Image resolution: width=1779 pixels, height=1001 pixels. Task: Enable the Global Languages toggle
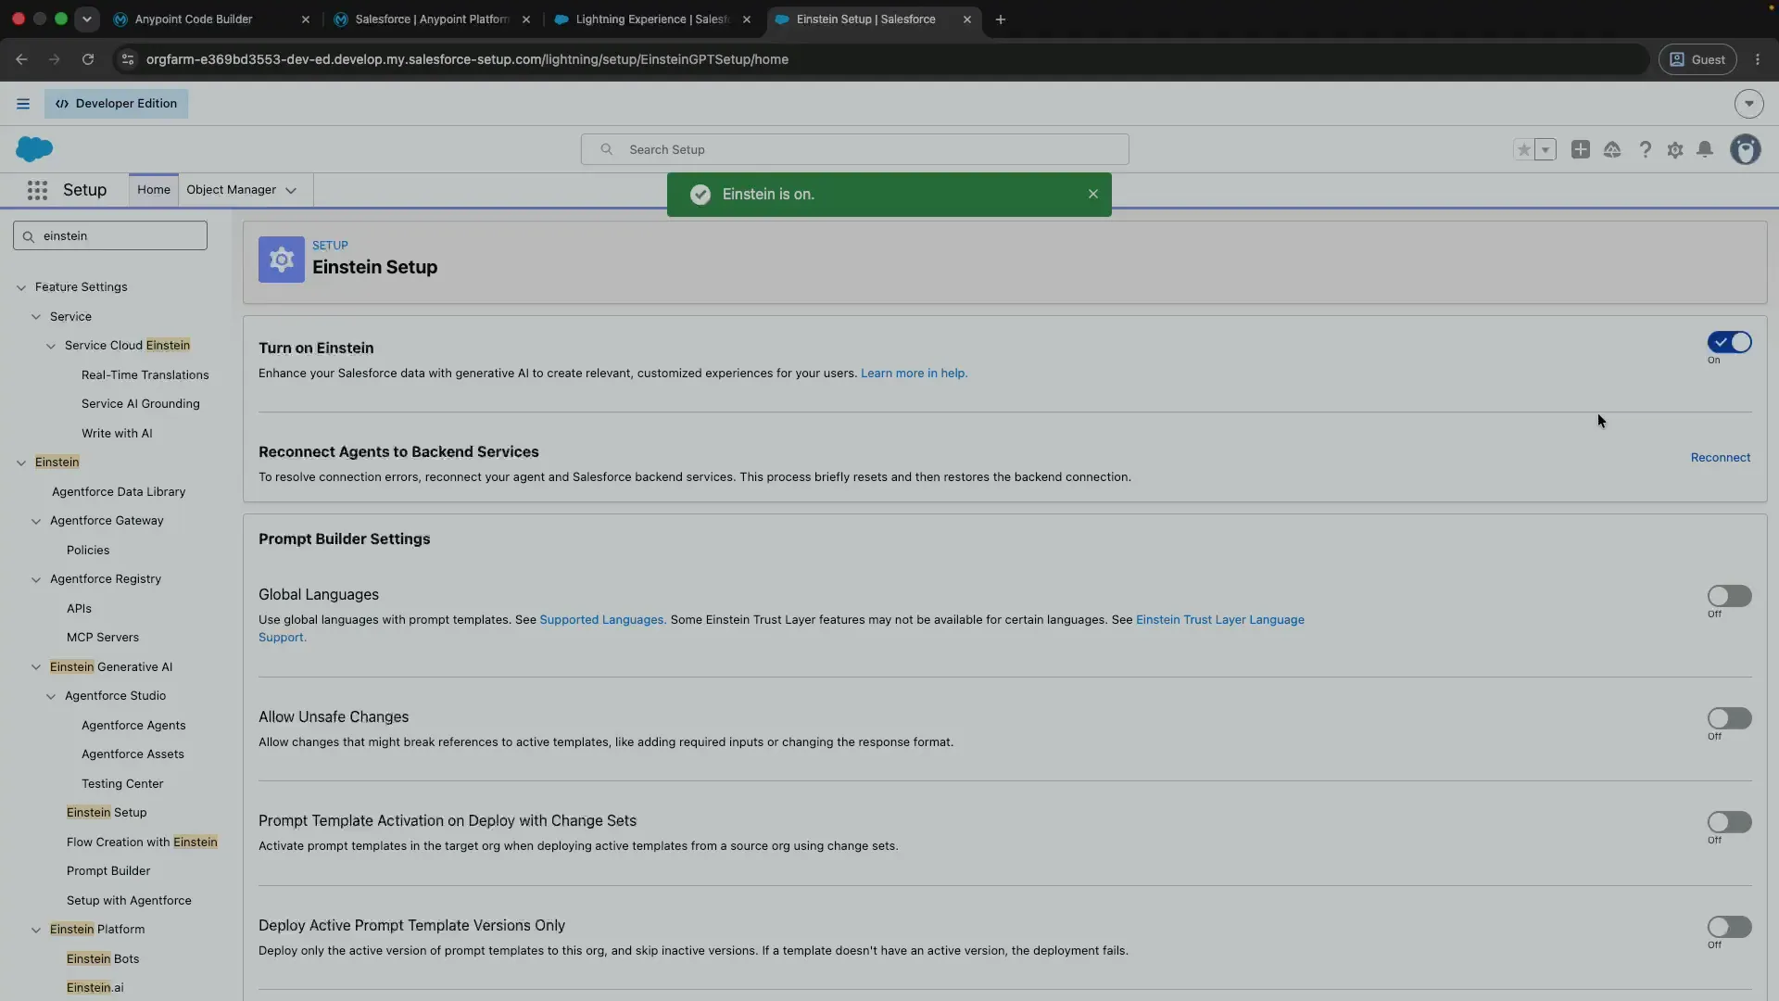coord(1730,596)
